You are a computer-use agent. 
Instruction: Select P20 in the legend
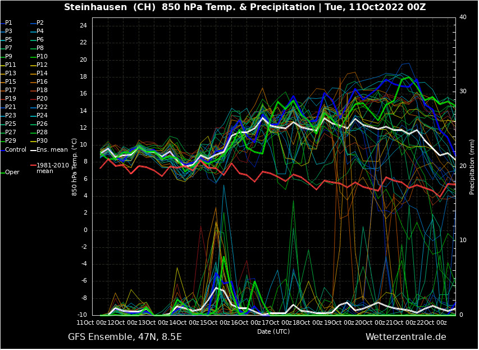pos(42,98)
